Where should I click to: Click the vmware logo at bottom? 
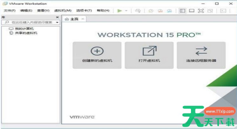tap(82, 117)
